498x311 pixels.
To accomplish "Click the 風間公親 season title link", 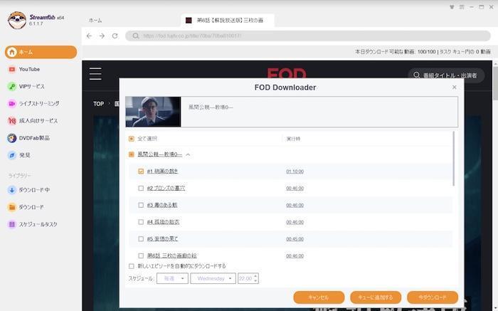I will point(160,154).
